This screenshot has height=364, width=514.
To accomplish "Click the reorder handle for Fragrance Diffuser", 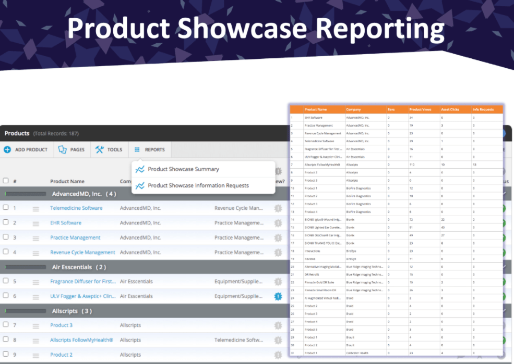I will 35,282.
